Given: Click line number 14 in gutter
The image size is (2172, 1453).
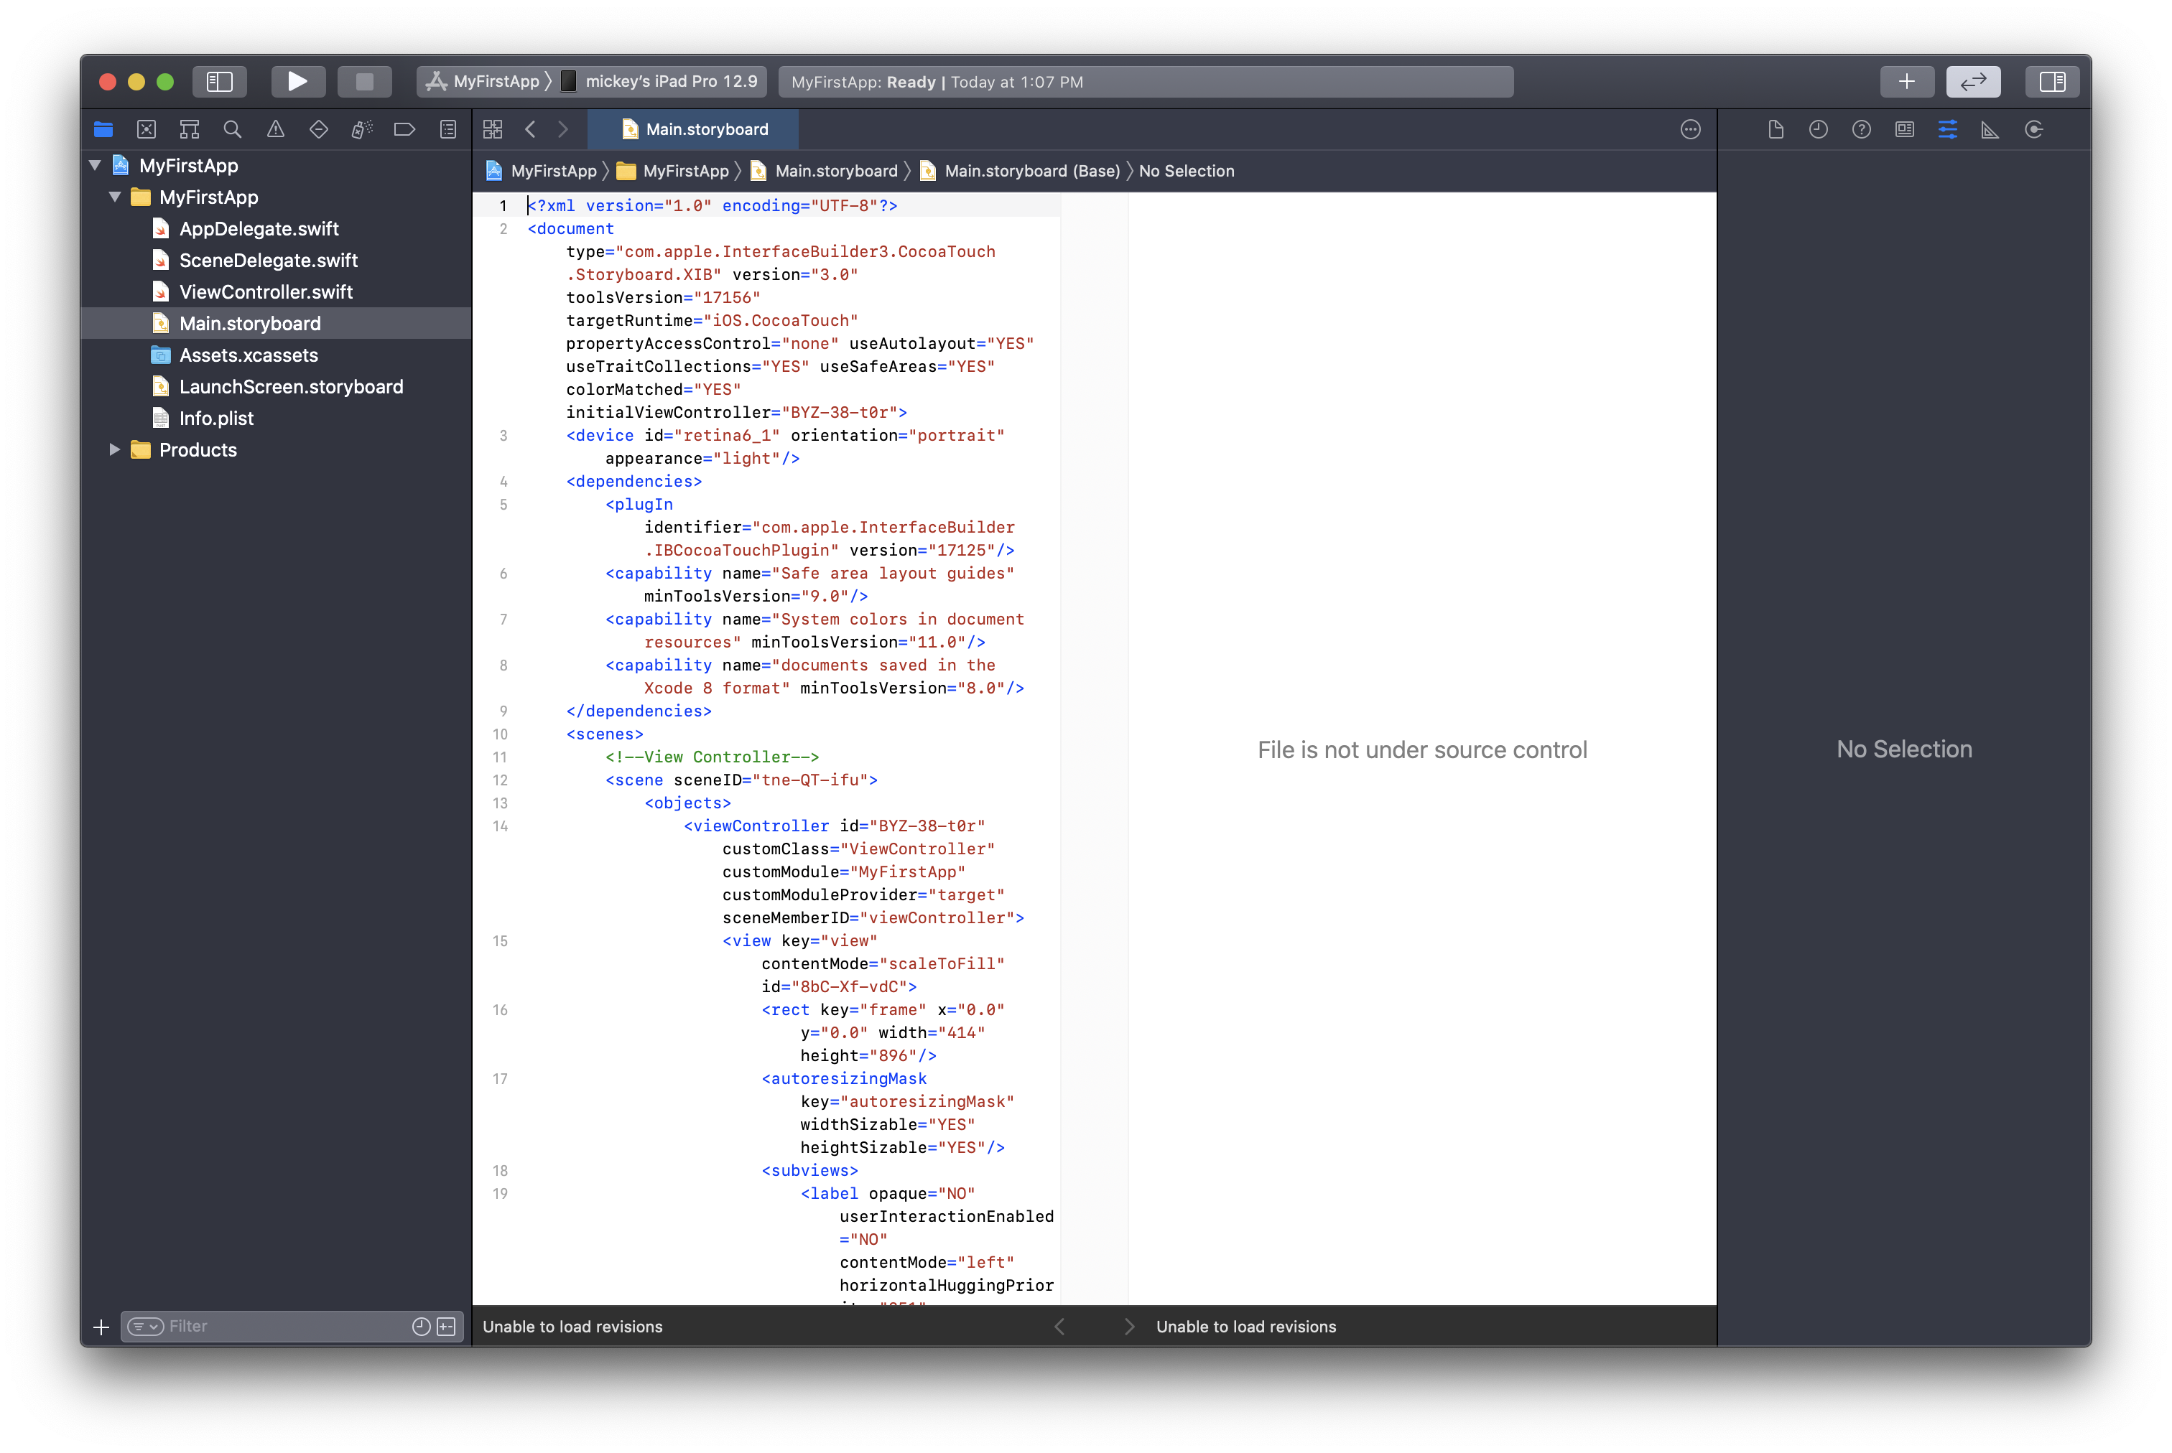Looking at the screenshot, I should (x=501, y=826).
